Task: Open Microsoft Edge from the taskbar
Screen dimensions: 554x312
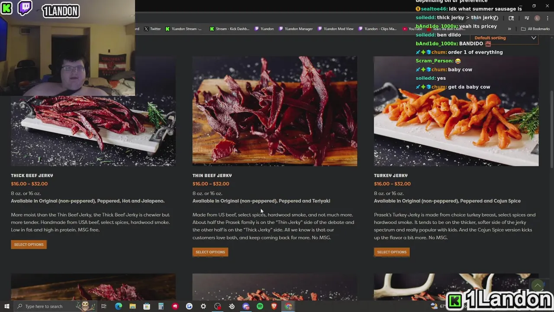Action: click(x=118, y=306)
